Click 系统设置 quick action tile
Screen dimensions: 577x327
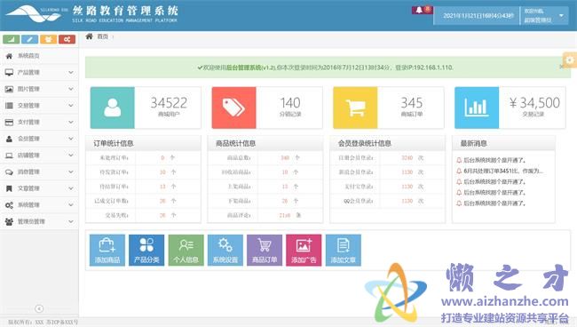pos(225,250)
